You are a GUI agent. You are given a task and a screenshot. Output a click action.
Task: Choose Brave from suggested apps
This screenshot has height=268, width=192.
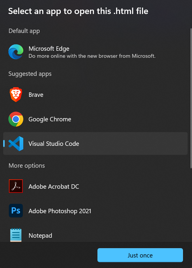point(95,95)
